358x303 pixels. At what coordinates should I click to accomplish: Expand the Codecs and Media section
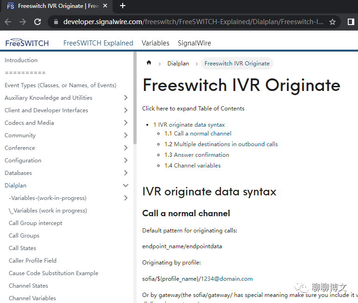(126, 123)
